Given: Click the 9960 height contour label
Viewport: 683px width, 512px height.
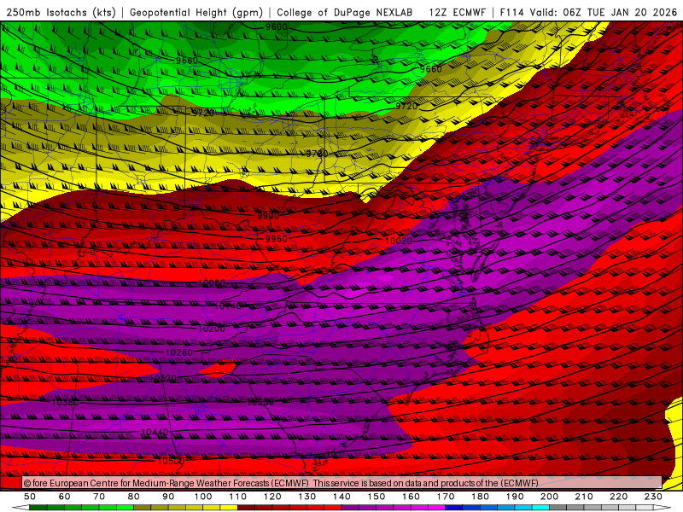Looking at the screenshot, I should coord(276,239).
